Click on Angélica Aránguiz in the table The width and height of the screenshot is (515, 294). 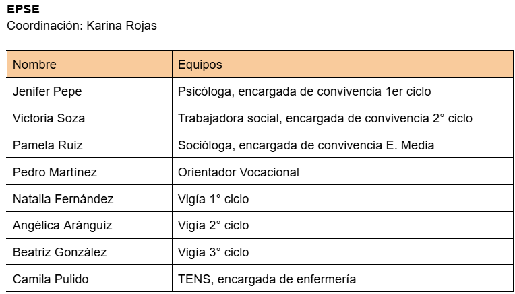tap(62, 225)
